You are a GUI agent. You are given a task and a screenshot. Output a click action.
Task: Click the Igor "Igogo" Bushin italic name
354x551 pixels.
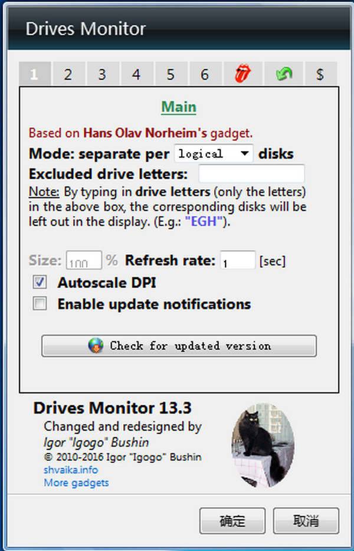96,442
